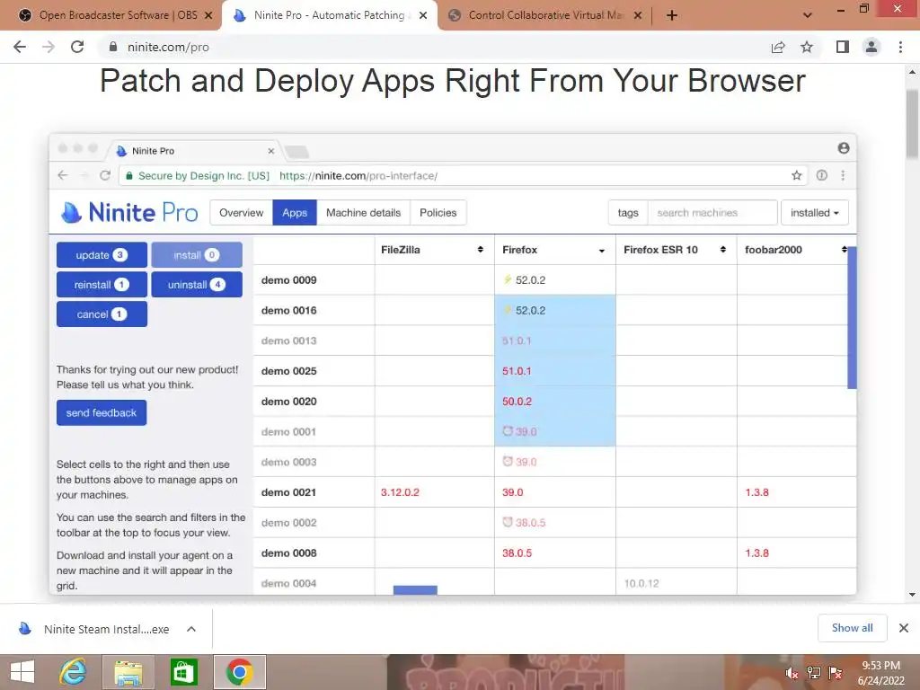View site info via the padlock icon
The image size is (920, 690).
point(113,47)
